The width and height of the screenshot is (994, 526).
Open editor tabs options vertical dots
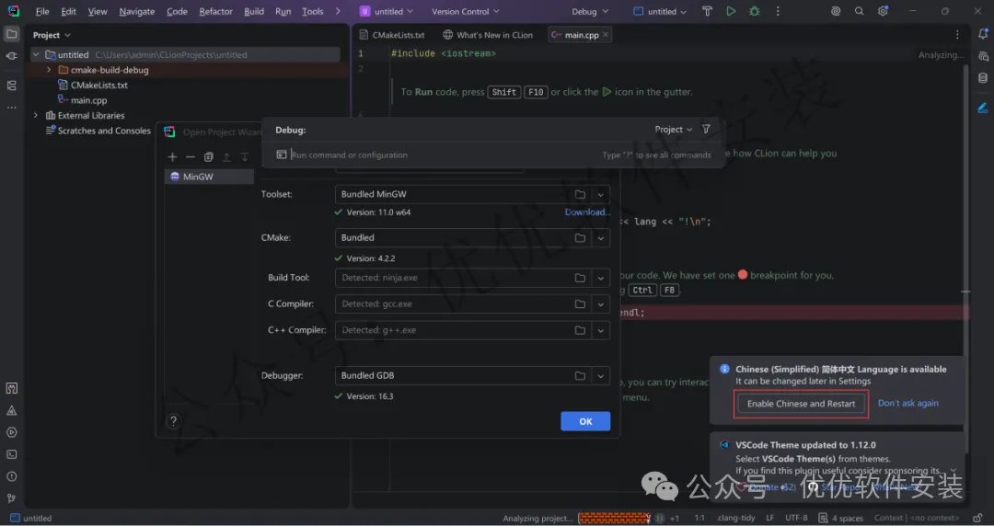coord(957,35)
